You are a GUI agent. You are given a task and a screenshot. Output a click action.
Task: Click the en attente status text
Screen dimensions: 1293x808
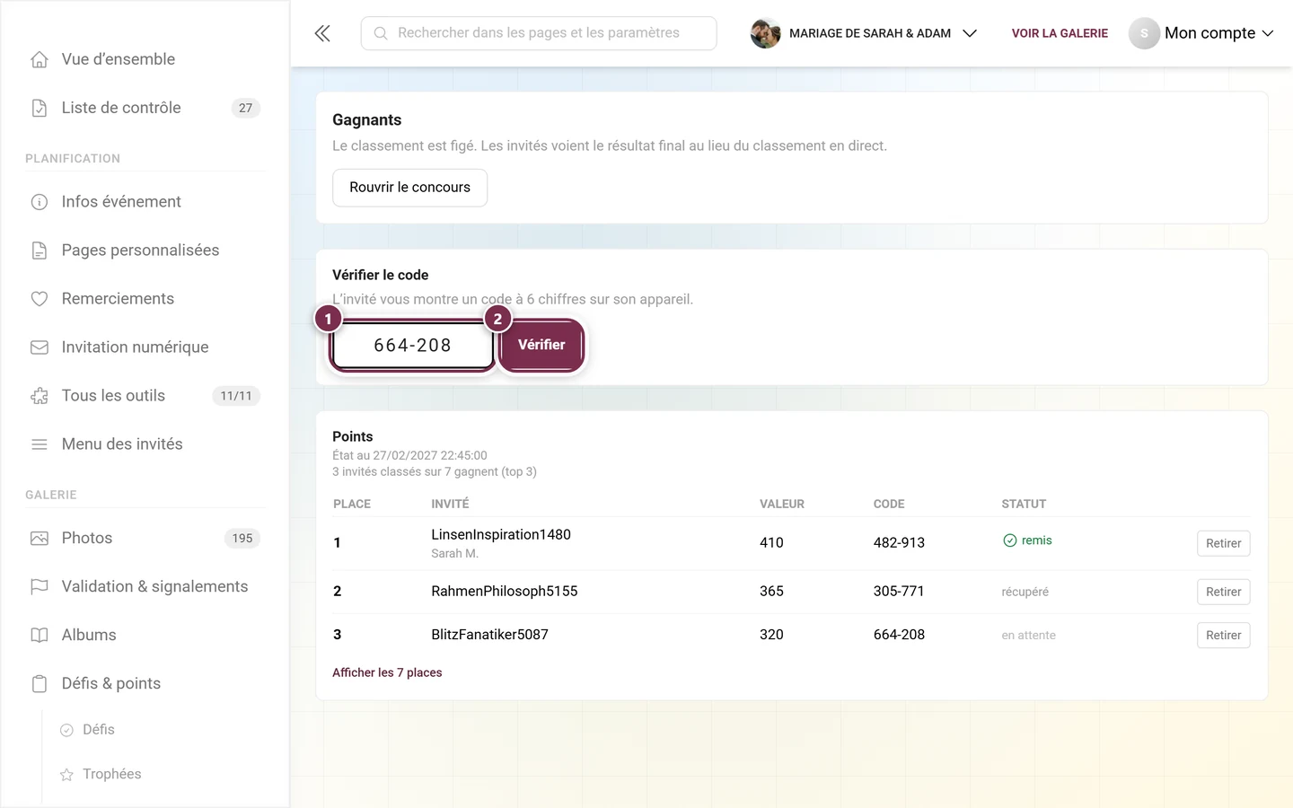coord(1029,636)
